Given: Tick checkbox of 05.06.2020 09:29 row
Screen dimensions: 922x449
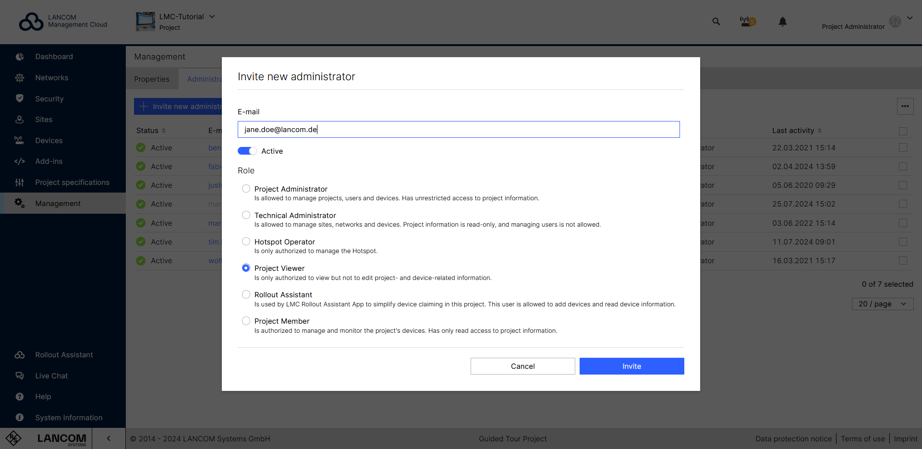Looking at the screenshot, I should 903,185.
